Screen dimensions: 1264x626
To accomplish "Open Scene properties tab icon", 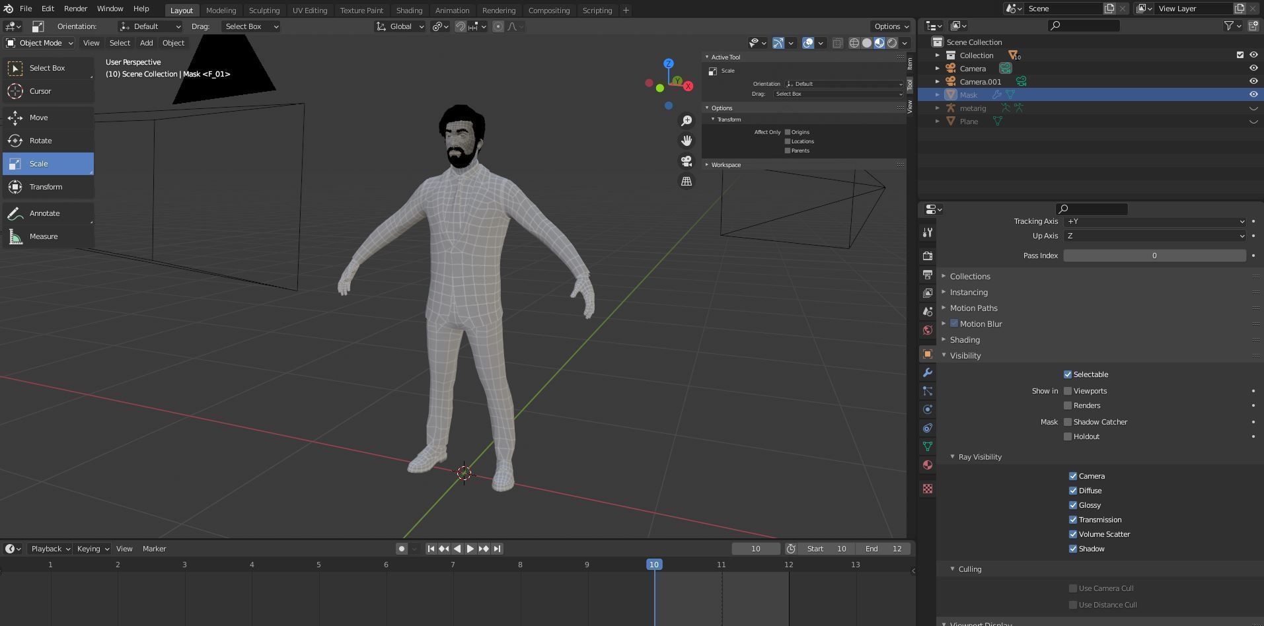I will 928,311.
